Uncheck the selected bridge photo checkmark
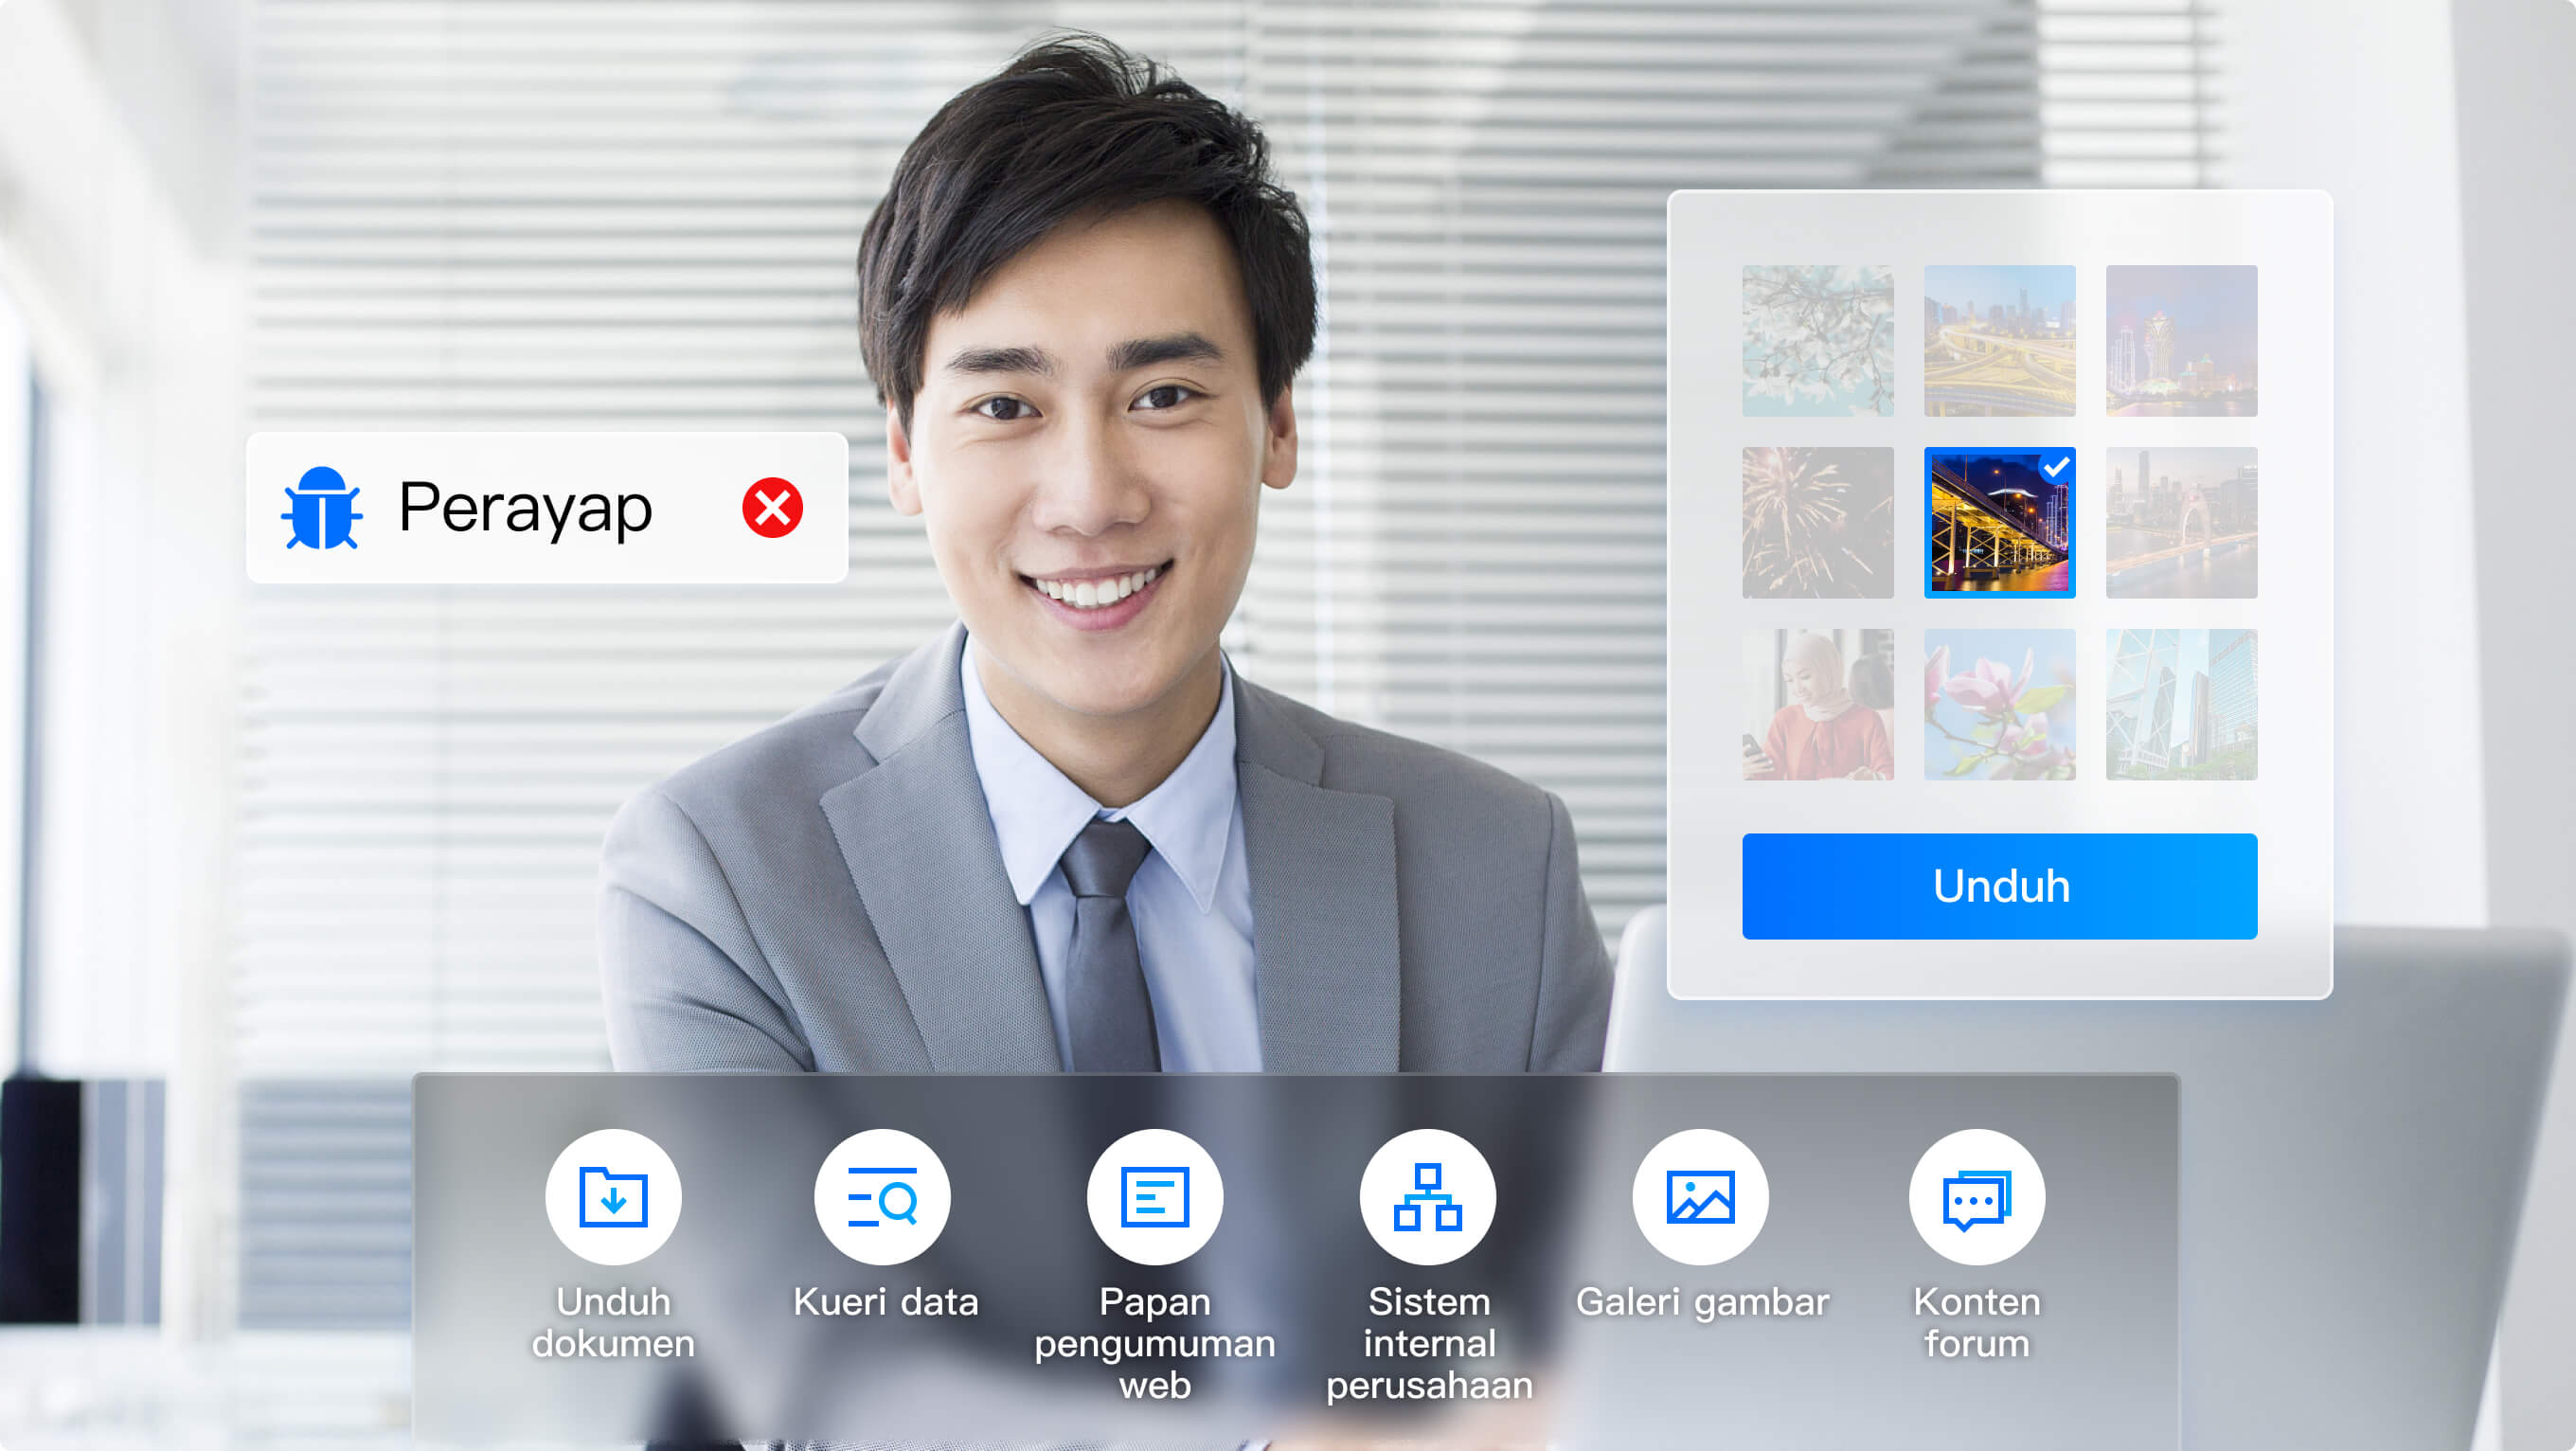This screenshot has height=1451, width=2576. pyautogui.click(x=2056, y=467)
